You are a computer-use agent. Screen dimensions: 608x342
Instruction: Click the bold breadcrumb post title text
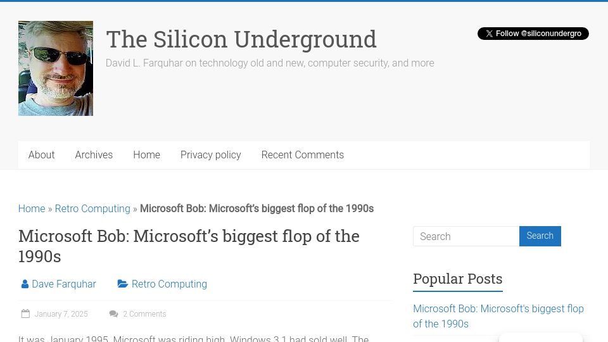pyautogui.click(x=256, y=208)
